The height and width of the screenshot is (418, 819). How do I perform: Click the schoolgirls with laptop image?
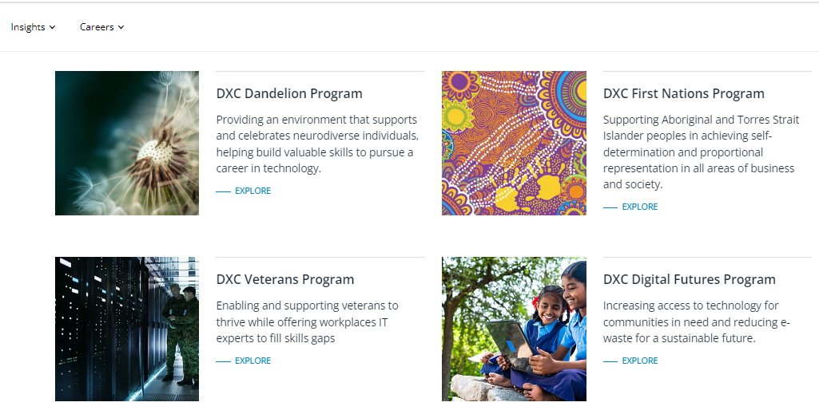click(514, 329)
